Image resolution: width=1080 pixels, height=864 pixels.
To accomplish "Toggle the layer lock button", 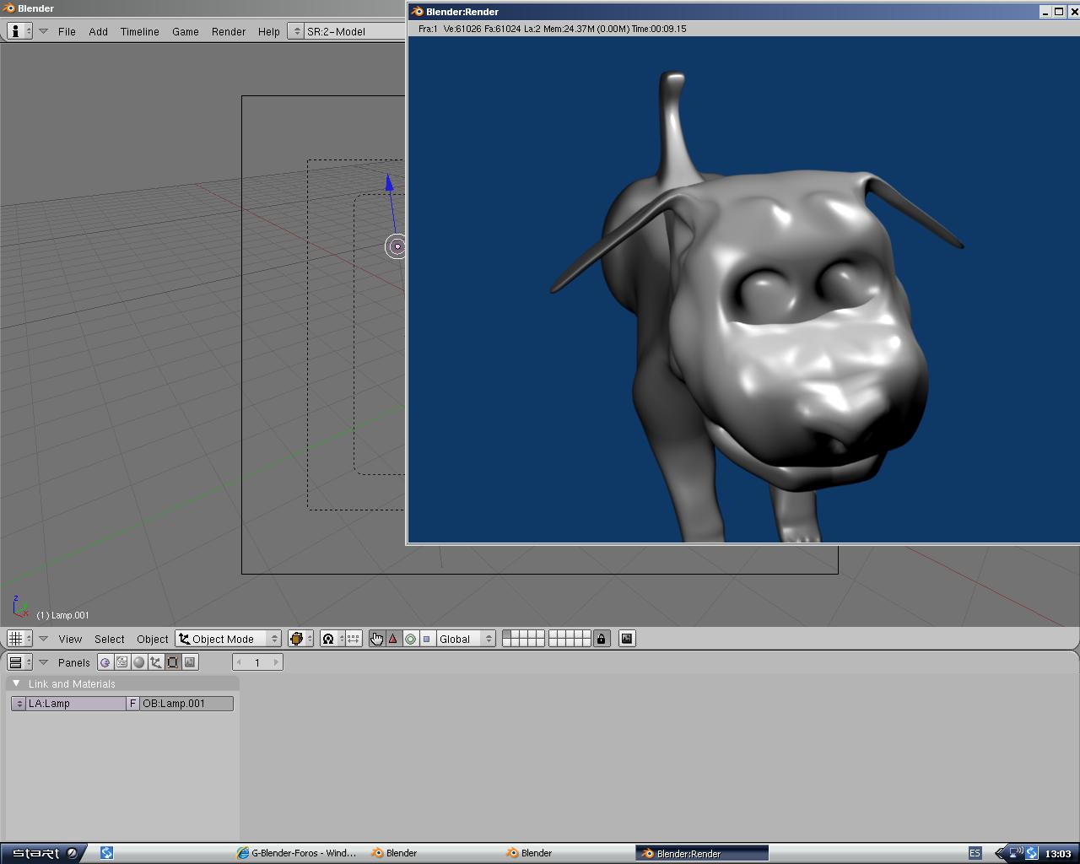I will (601, 639).
